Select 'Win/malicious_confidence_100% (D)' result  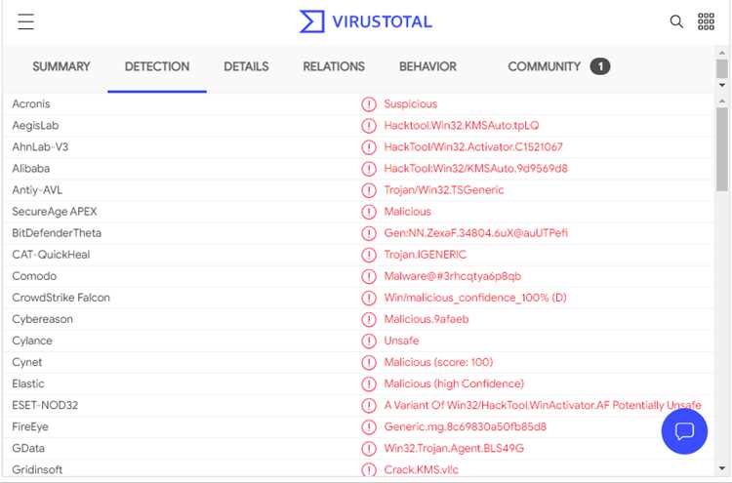tap(474, 298)
